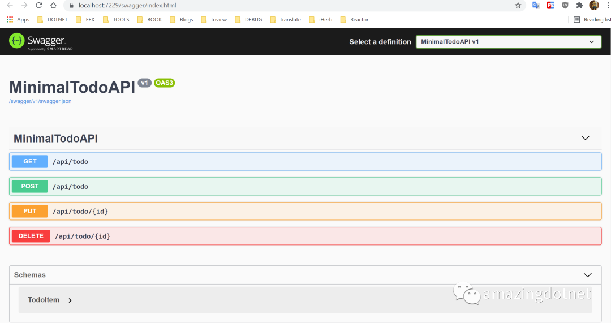Click the red DELETE method badge
The image size is (611, 323).
click(x=31, y=236)
